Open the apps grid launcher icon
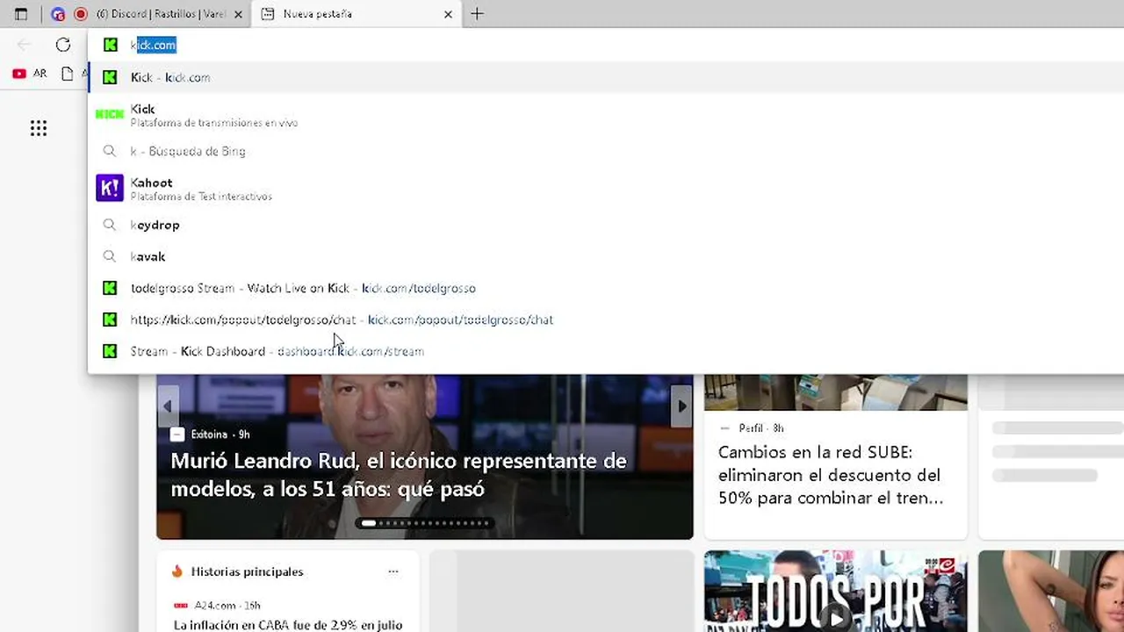Screen dimensions: 1124x632 pyautogui.click(x=39, y=129)
